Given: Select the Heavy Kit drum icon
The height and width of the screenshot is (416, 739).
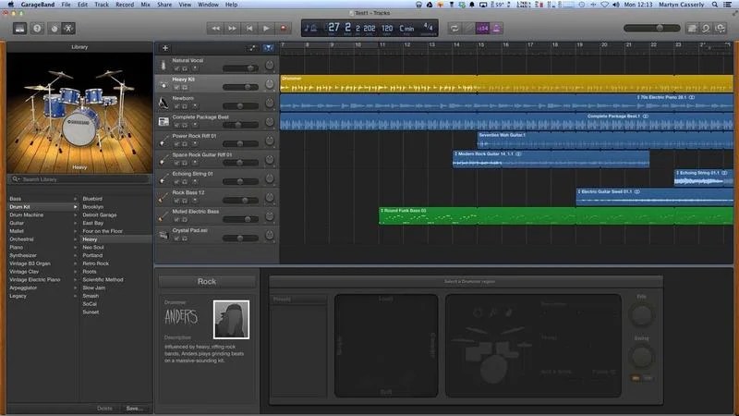Looking at the screenshot, I should pyautogui.click(x=164, y=84).
